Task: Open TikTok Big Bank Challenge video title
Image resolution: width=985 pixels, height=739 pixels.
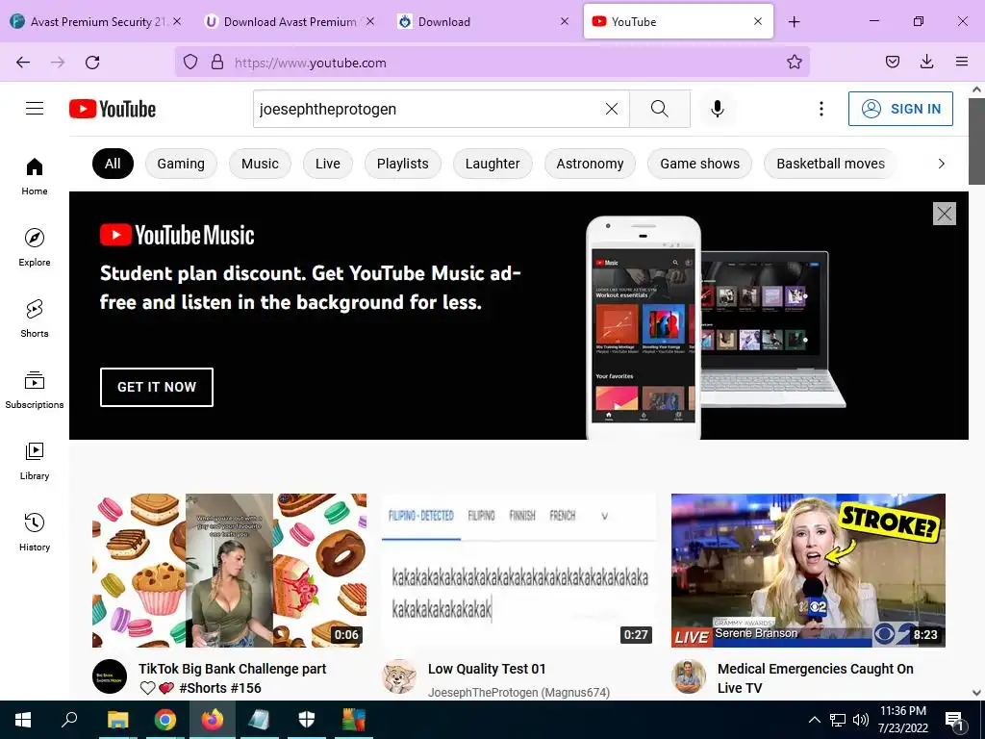Action: (x=233, y=678)
